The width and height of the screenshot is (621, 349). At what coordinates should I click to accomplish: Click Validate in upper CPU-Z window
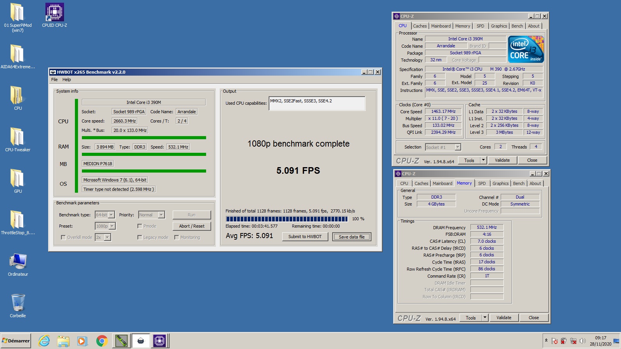(502, 160)
